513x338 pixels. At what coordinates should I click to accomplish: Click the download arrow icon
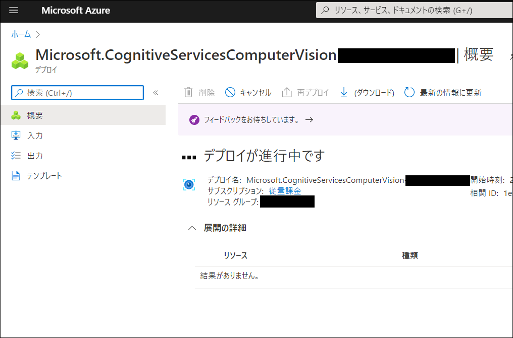pyautogui.click(x=344, y=93)
